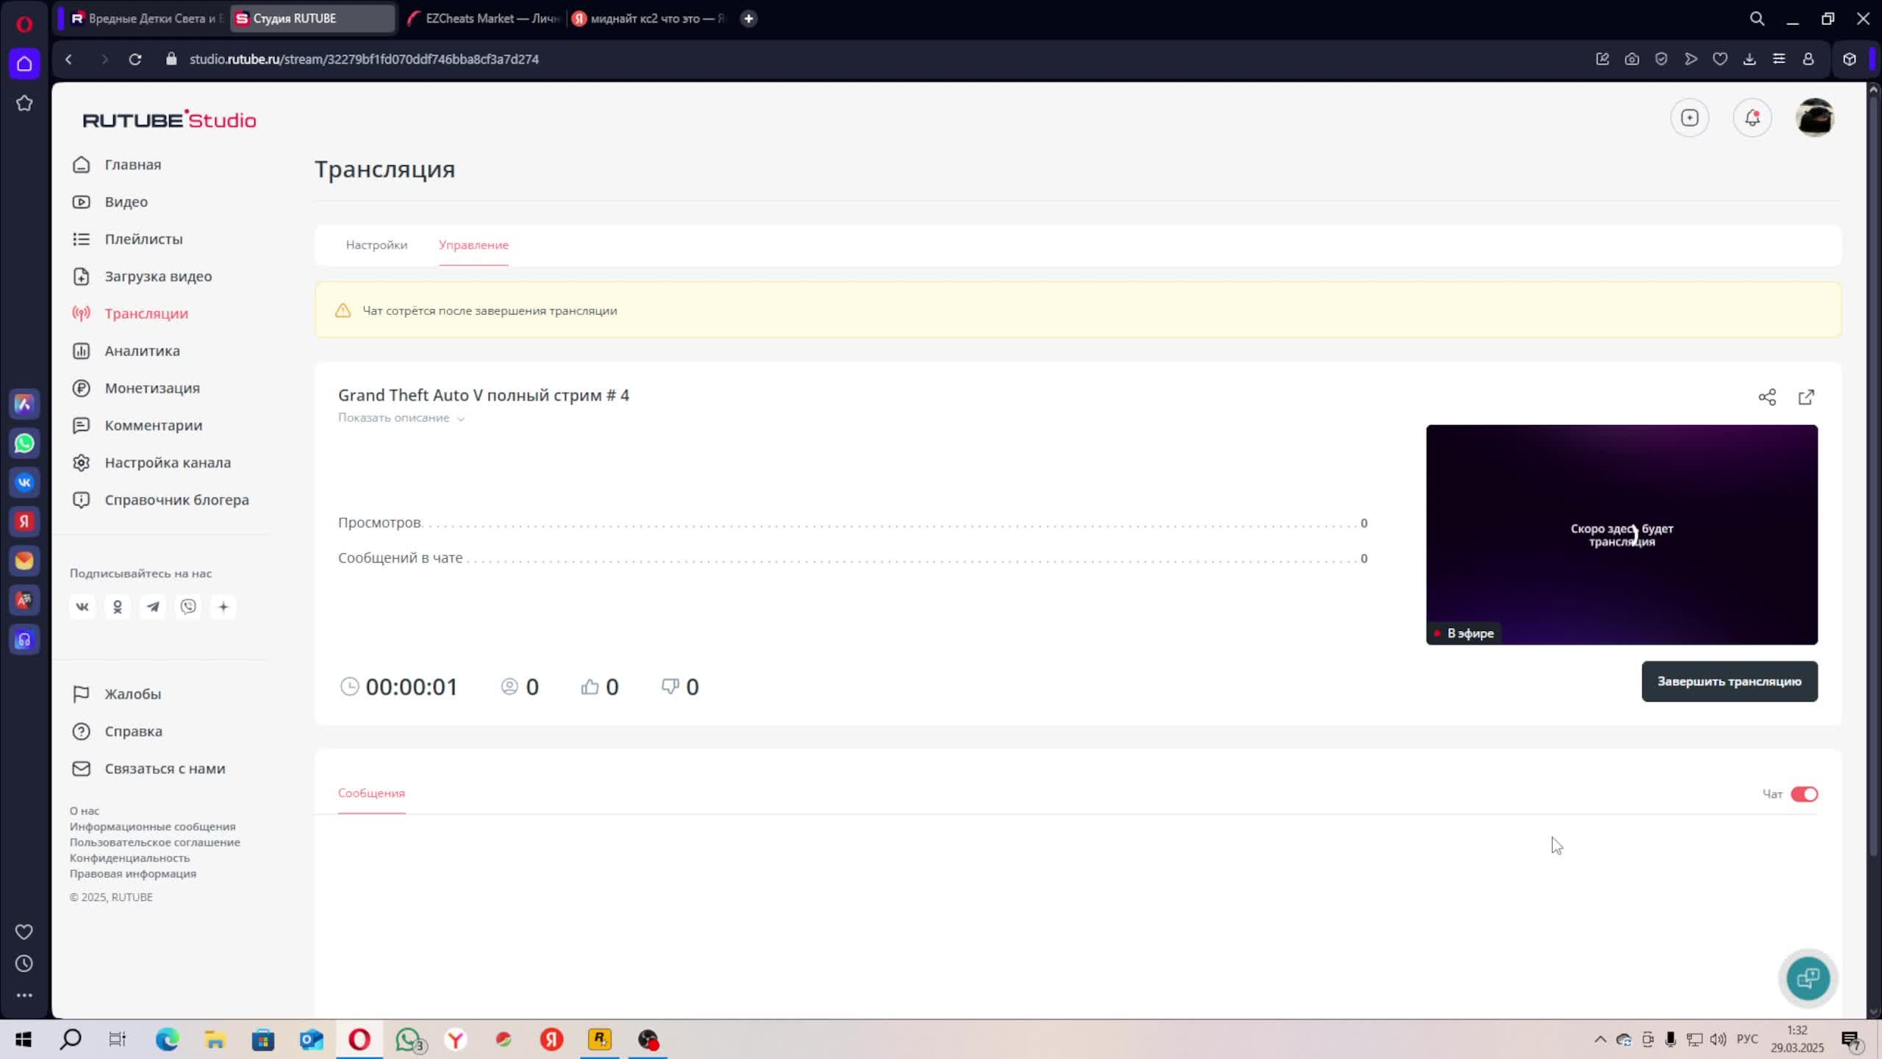
Task: Open the Telegram social link icon
Action: pyautogui.click(x=153, y=607)
